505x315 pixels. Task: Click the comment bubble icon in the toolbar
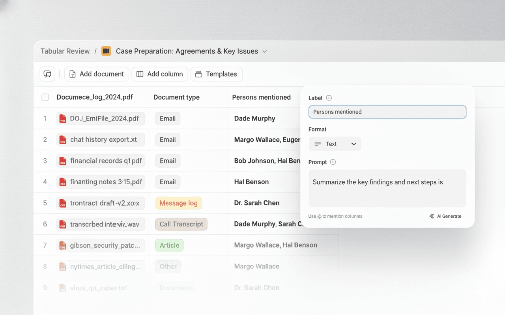(47, 74)
